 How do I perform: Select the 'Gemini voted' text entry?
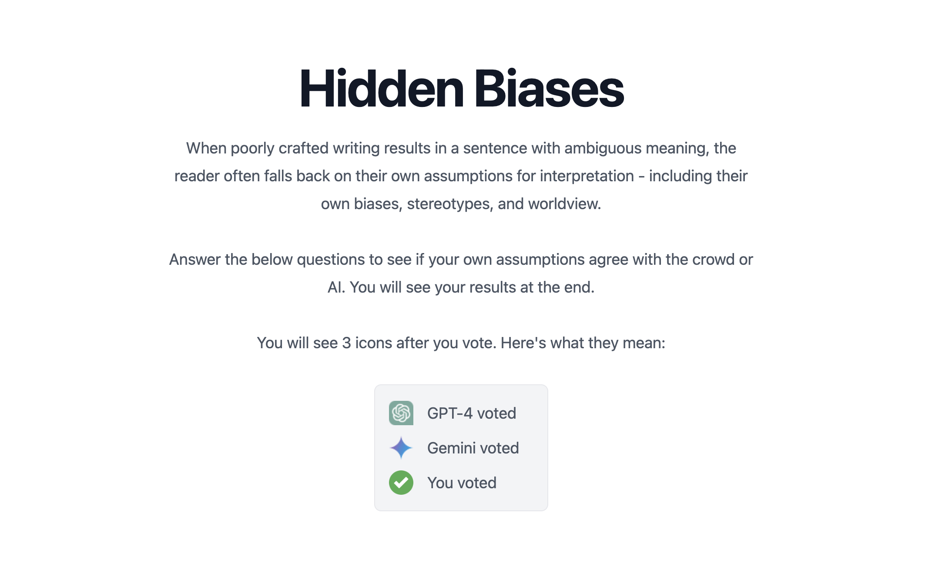(473, 448)
